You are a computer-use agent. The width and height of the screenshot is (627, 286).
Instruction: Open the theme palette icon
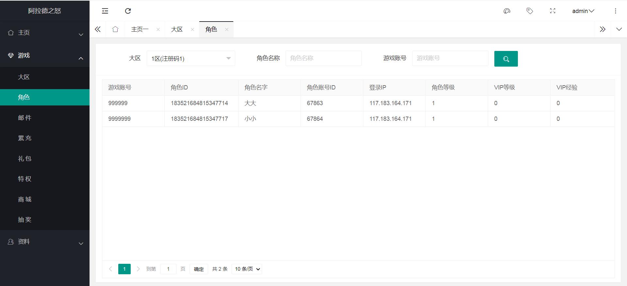(507, 11)
